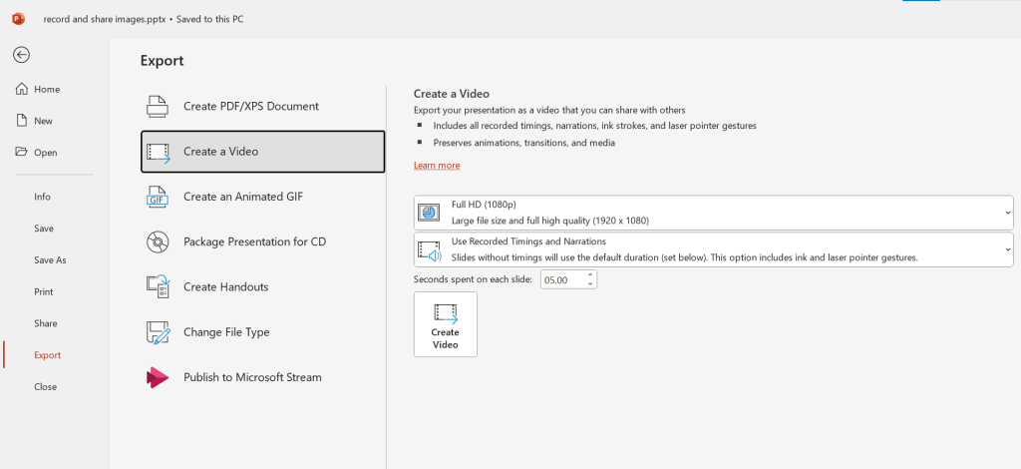Viewport: 1021px width, 469px height.
Task: Click the Create a Video filmstrip icon
Action: [x=159, y=152]
